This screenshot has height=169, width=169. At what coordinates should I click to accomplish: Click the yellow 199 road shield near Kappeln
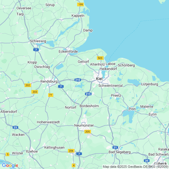point(80,4)
